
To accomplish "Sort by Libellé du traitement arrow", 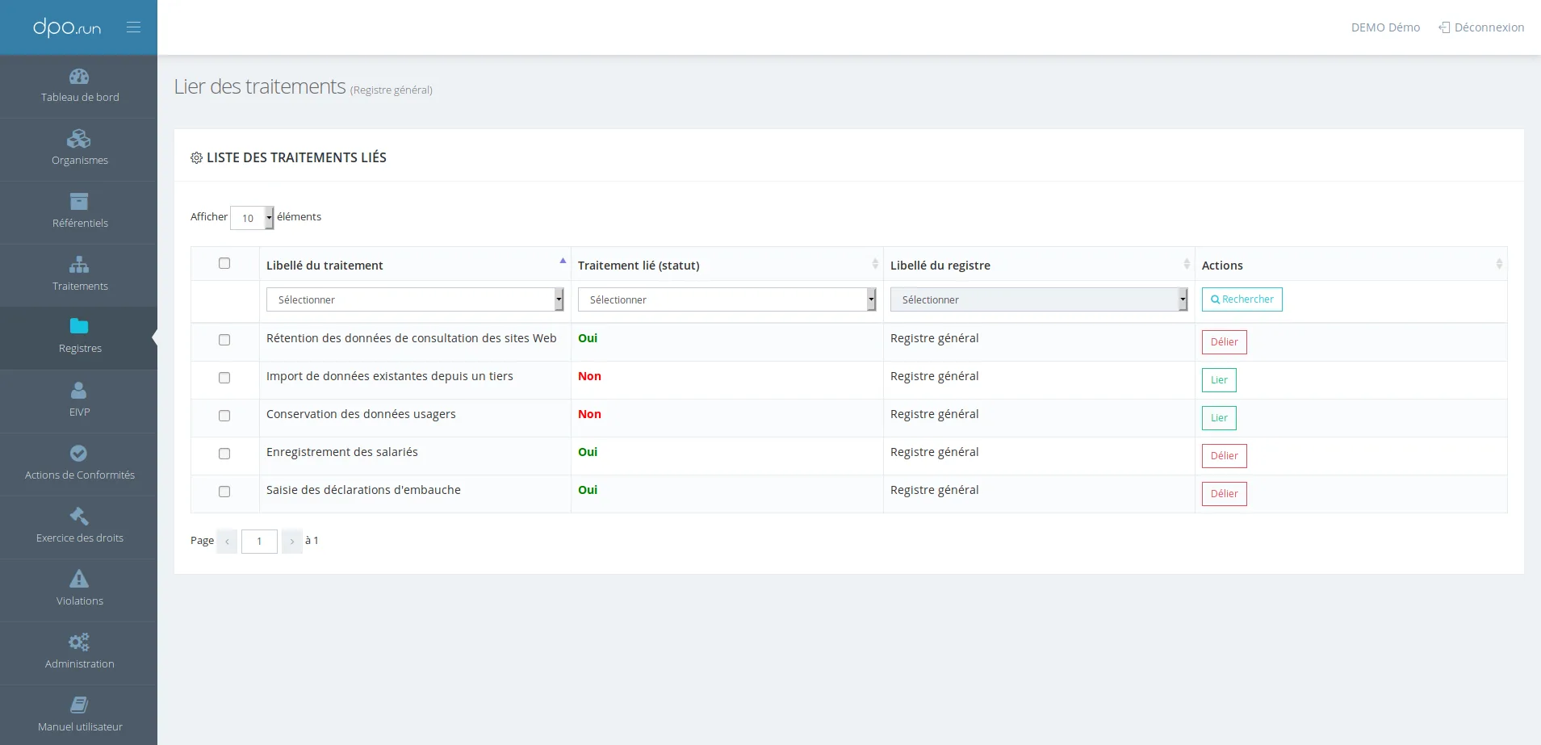I will click(563, 261).
